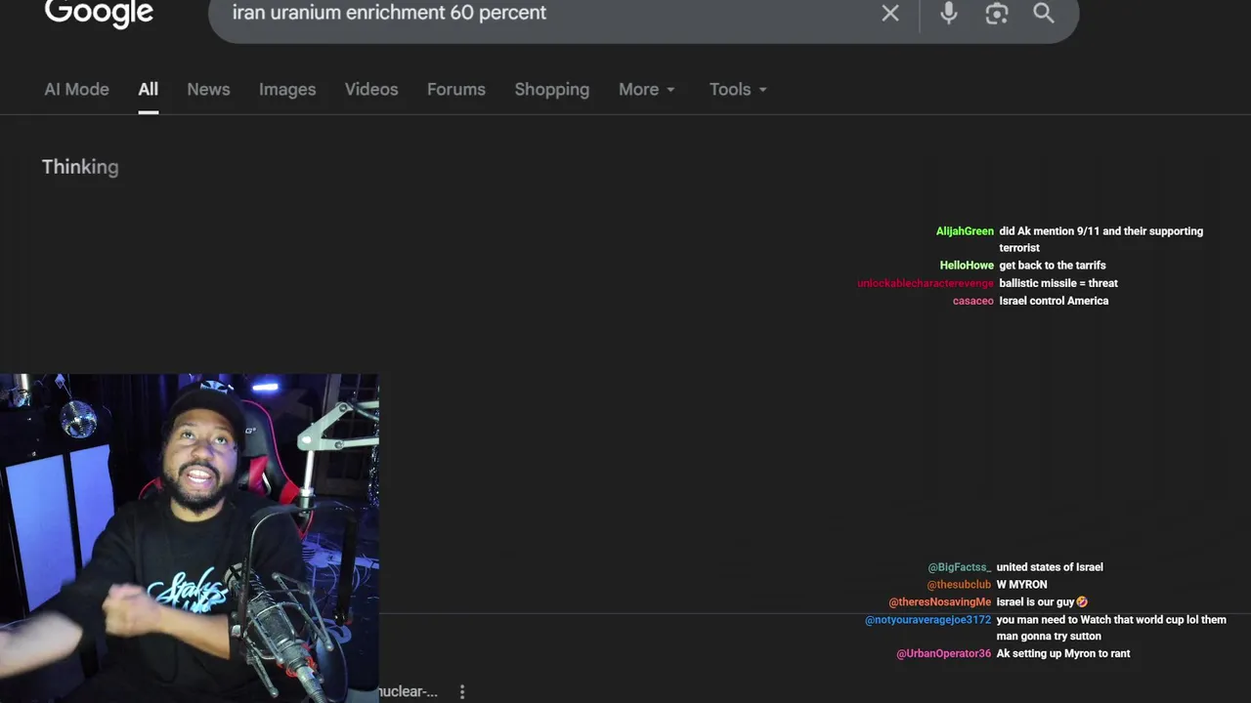This screenshot has width=1251, height=703.
Task: Go to Google home via logo
Action: pos(99,14)
